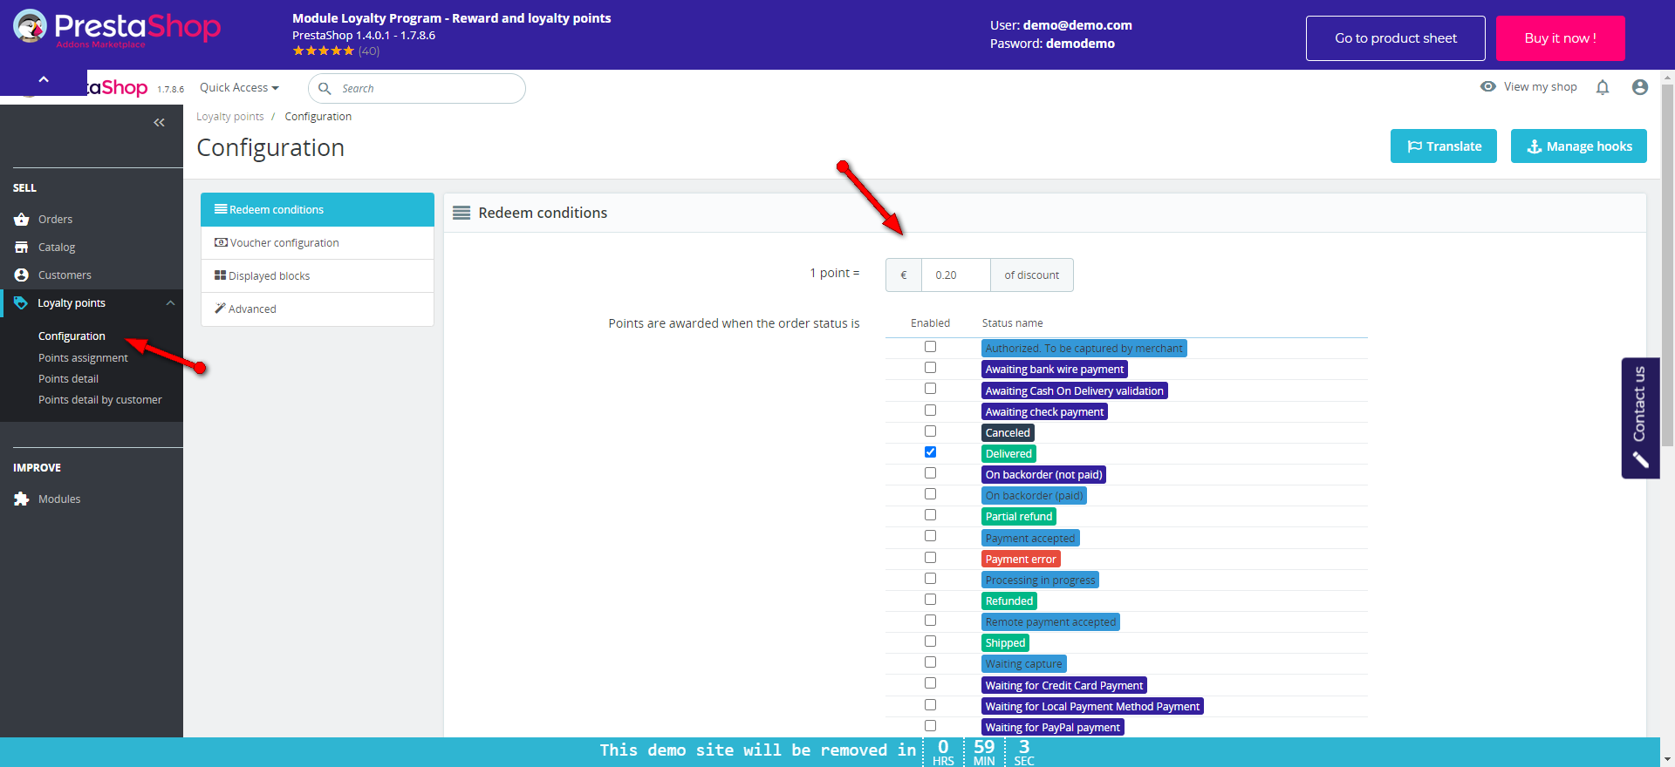Open the Contact us side tab

click(1640, 417)
